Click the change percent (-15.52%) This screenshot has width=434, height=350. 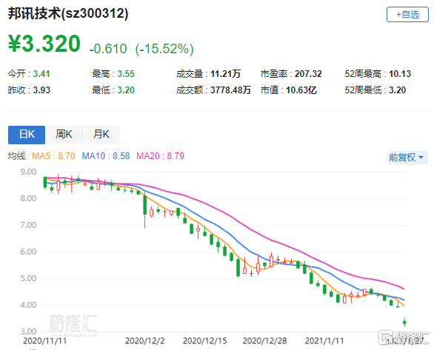click(164, 49)
